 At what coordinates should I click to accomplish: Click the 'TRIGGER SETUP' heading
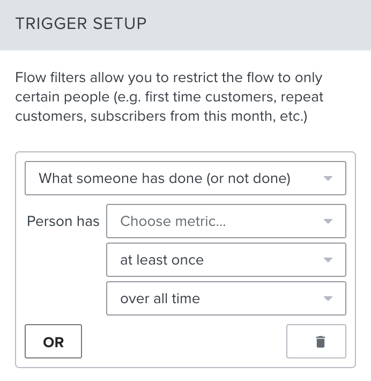[x=81, y=24]
